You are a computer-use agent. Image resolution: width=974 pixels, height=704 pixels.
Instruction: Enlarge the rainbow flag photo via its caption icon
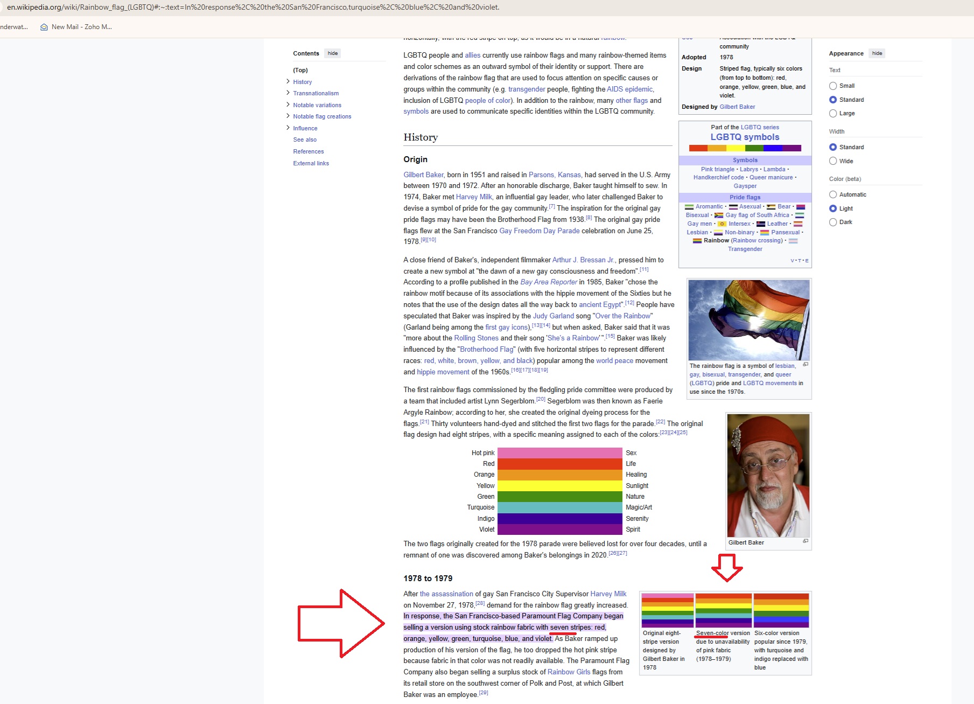(x=805, y=365)
